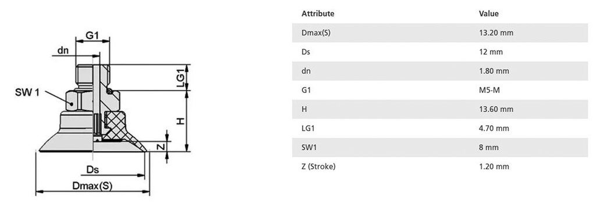
Task: Click the LG1 vertical dimension label
Action: point(180,77)
